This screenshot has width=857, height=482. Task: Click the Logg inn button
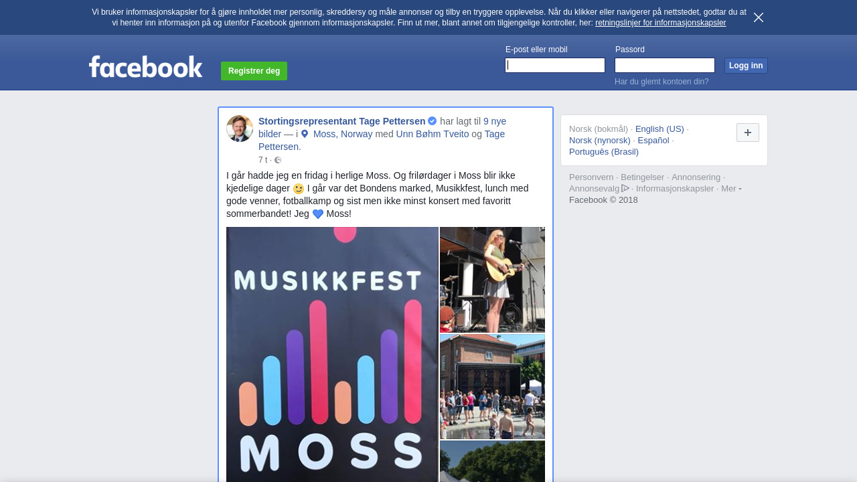coord(746,66)
